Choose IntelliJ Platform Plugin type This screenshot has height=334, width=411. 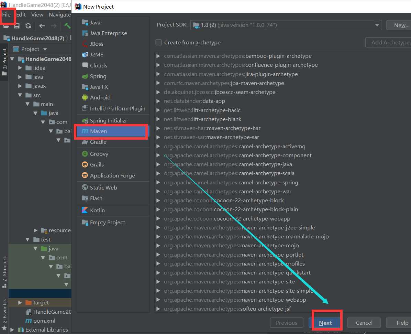tap(113, 109)
